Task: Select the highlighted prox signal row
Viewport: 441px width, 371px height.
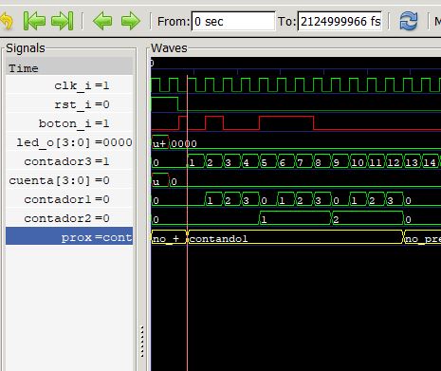Action: [69, 236]
